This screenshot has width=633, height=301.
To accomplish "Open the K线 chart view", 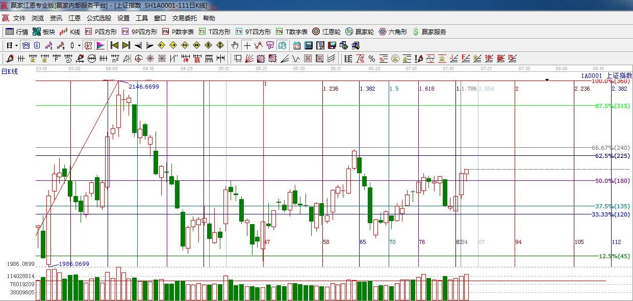I will coord(70,32).
